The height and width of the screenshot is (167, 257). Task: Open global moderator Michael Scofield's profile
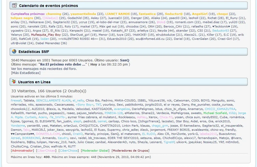click(x=215, y=113)
